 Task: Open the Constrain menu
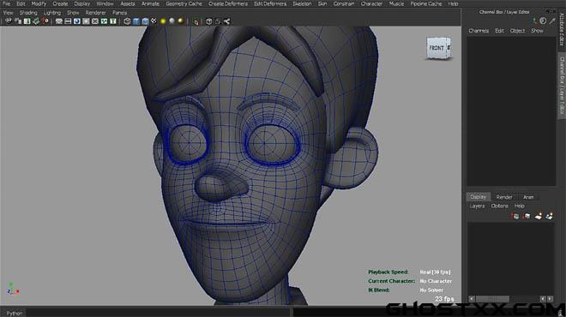344,3
